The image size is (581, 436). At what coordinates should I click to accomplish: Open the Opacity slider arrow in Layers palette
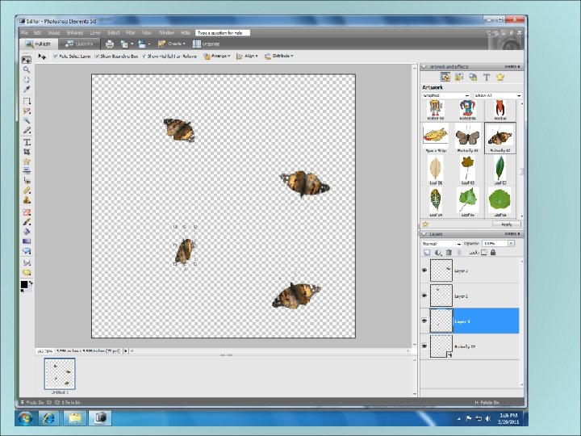(x=512, y=244)
